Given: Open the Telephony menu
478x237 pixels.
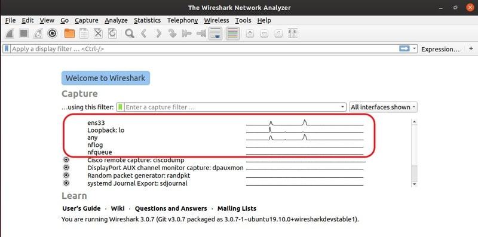Looking at the screenshot, I should (182, 20).
